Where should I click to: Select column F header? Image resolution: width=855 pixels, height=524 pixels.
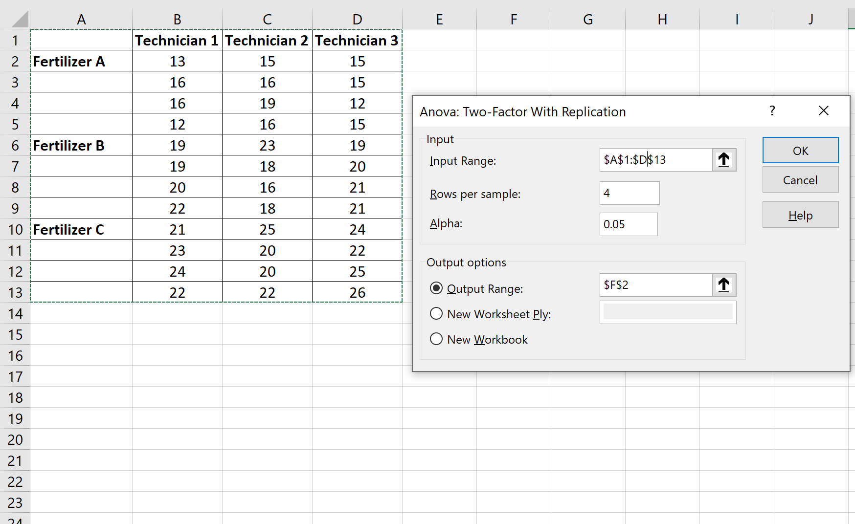pyautogui.click(x=514, y=20)
